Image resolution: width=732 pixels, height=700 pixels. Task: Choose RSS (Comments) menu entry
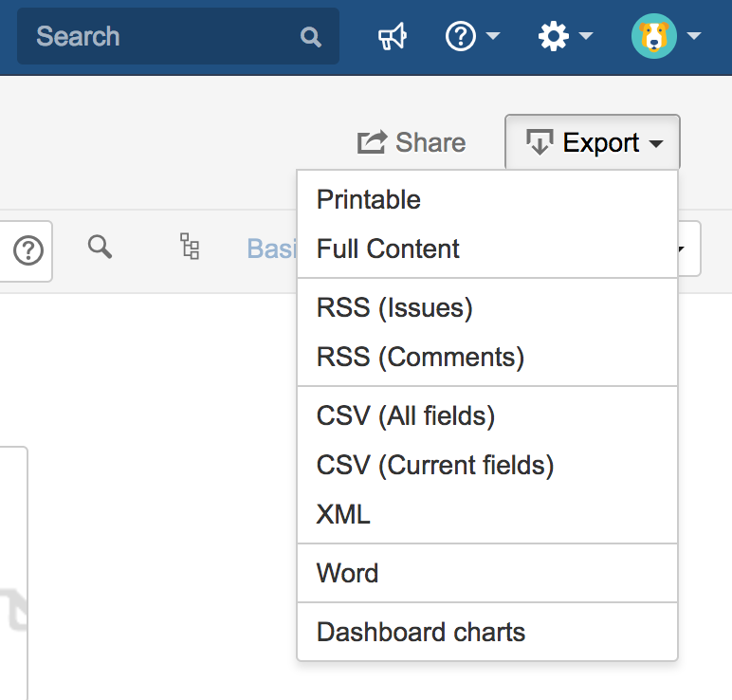point(420,358)
